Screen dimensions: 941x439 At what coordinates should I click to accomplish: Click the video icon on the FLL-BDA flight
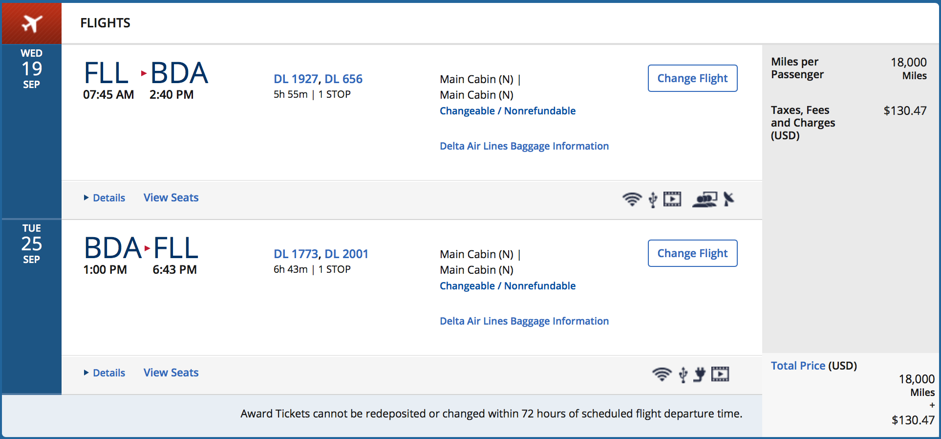672,199
